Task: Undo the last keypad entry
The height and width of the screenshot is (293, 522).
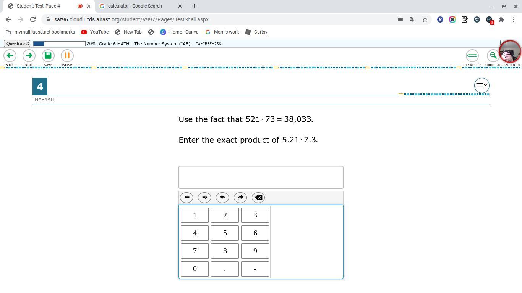Action: coord(222,197)
